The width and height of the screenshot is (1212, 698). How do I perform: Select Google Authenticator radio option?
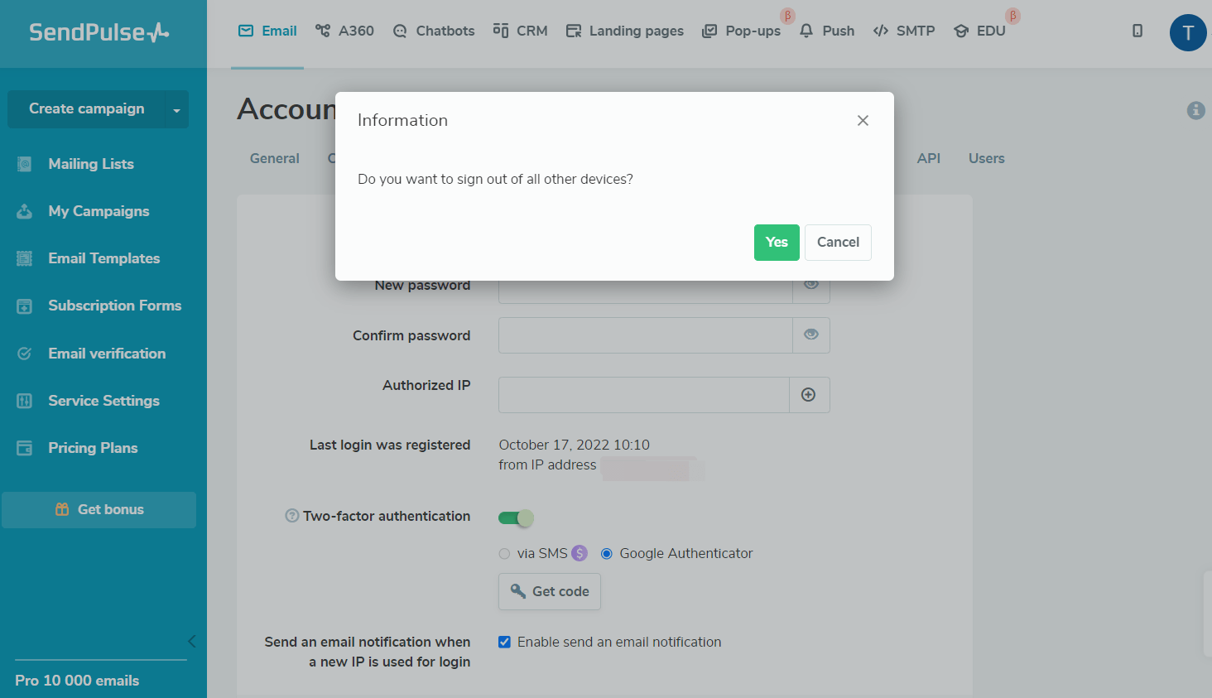[x=607, y=554]
